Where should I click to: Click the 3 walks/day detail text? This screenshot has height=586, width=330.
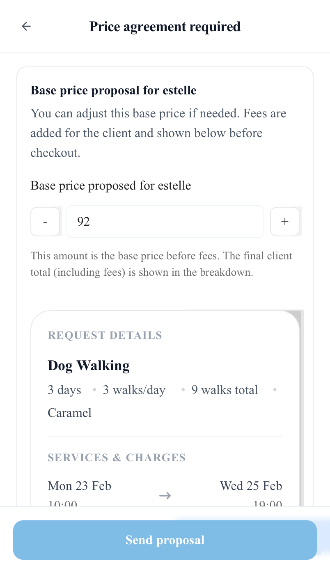(134, 389)
